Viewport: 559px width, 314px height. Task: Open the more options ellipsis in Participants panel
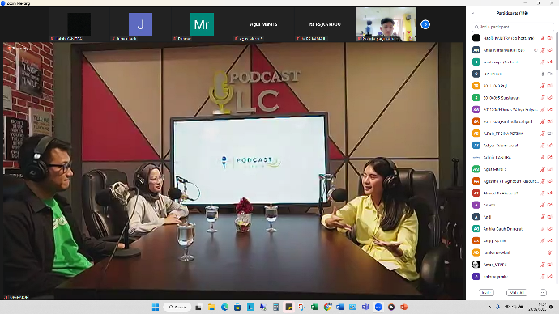tap(543, 293)
